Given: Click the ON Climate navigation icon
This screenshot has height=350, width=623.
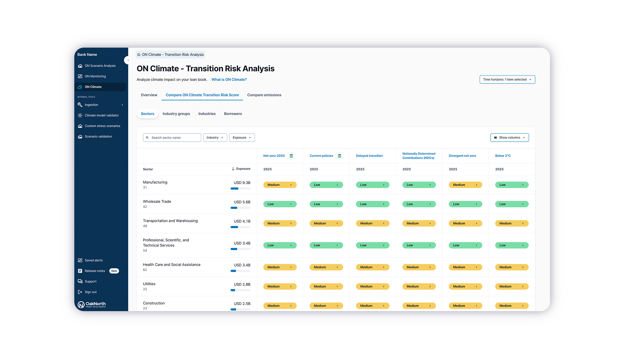Looking at the screenshot, I should tap(80, 86).
